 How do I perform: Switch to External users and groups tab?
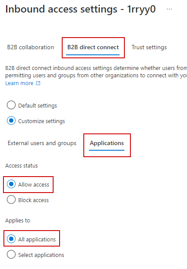tap(42, 143)
